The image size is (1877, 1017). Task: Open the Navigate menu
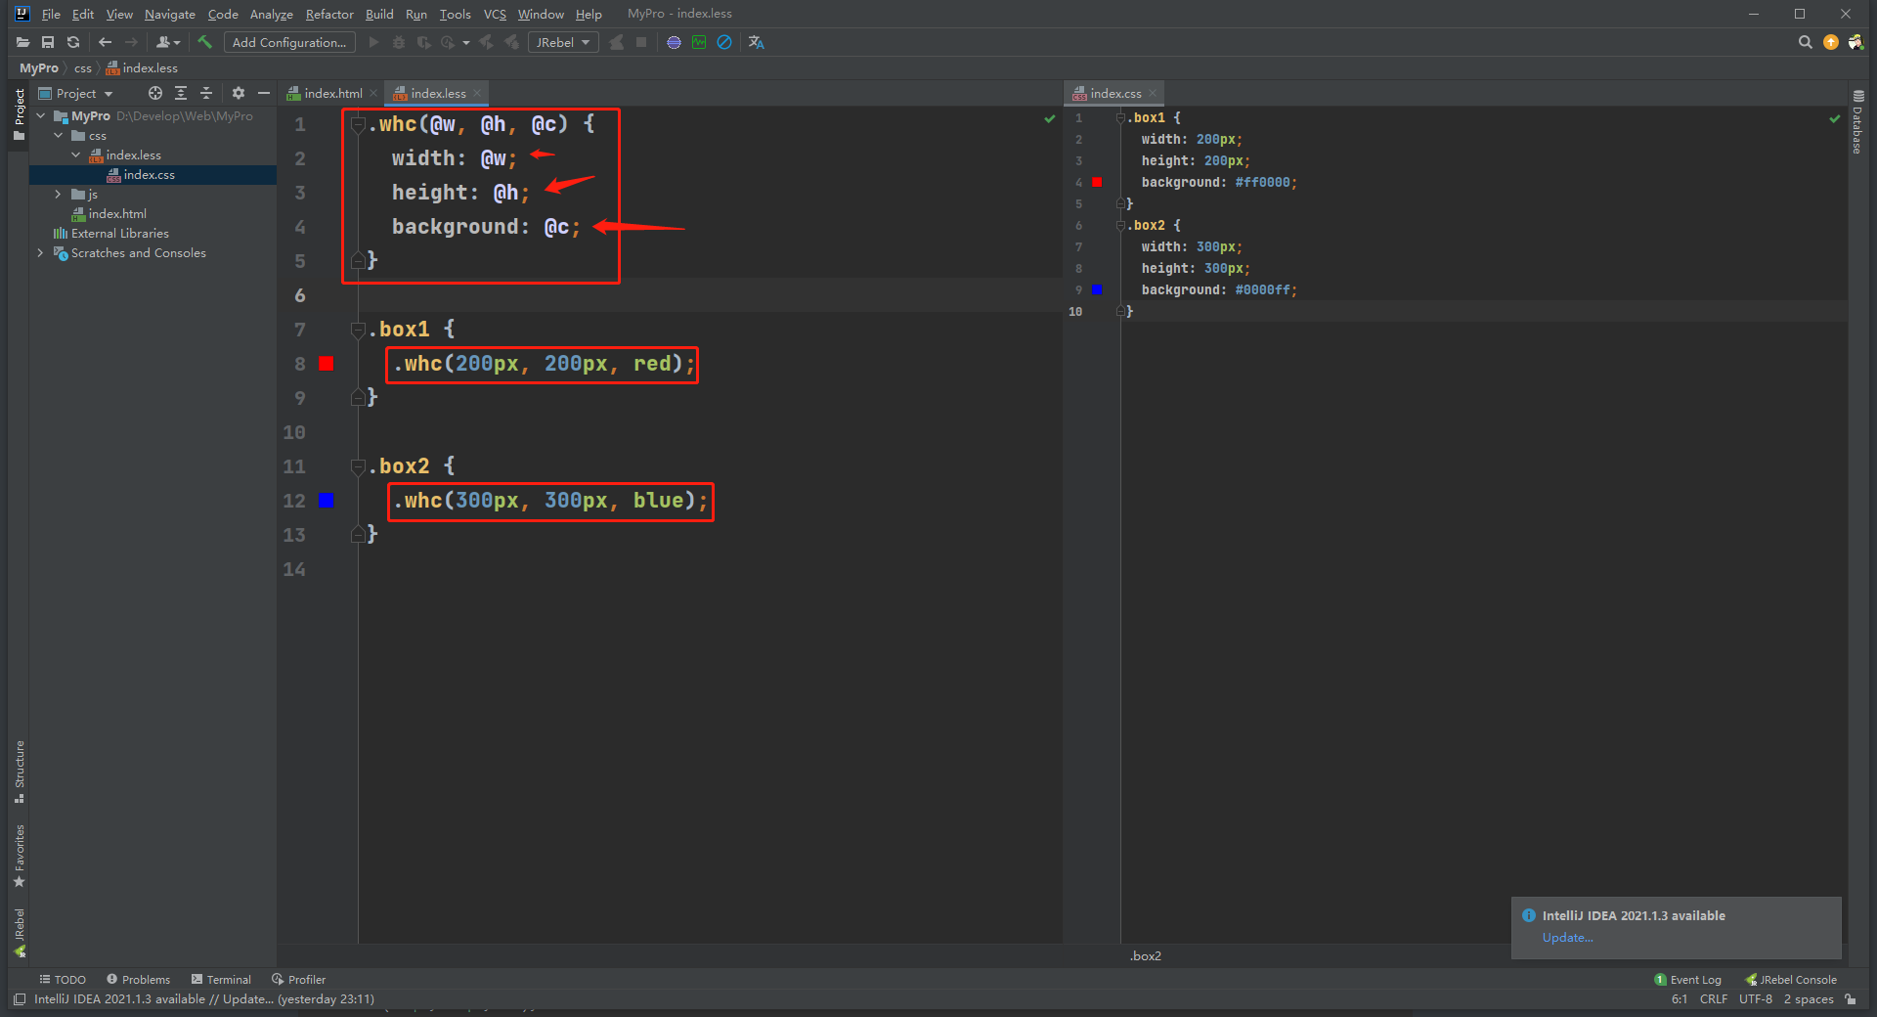(x=170, y=14)
